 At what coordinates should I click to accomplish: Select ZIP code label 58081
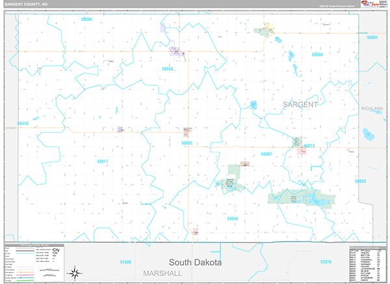pyautogui.click(x=372, y=37)
